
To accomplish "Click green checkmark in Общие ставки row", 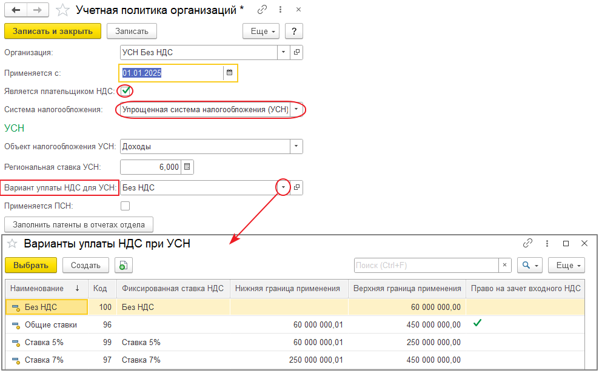I will [478, 323].
